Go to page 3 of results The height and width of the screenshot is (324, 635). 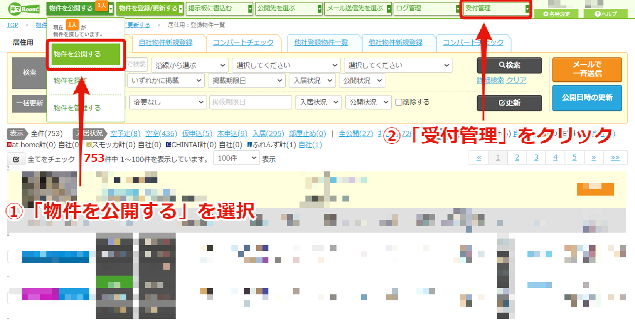point(536,158)
